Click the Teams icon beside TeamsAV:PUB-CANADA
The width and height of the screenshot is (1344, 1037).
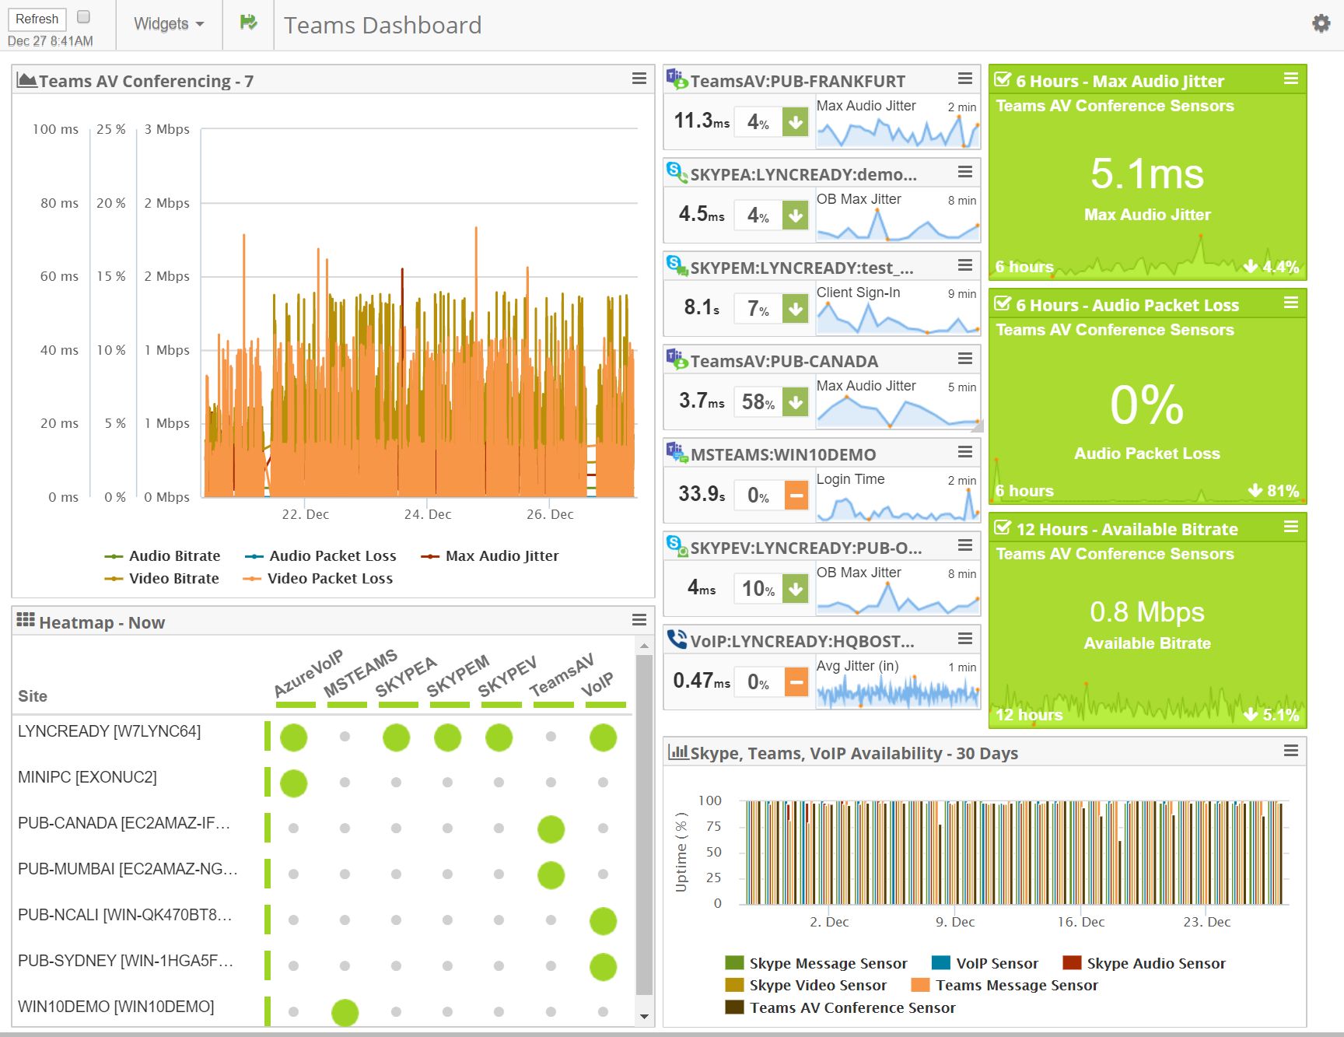[x=677, y=359]
